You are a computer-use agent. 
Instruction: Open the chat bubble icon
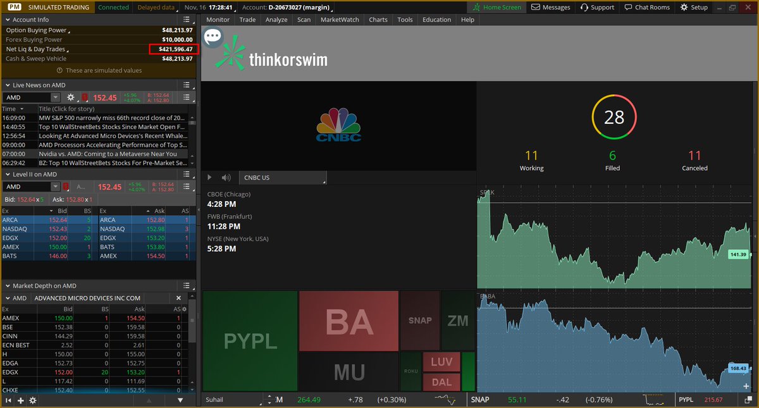pyautogui.click(x=213, y=37)
